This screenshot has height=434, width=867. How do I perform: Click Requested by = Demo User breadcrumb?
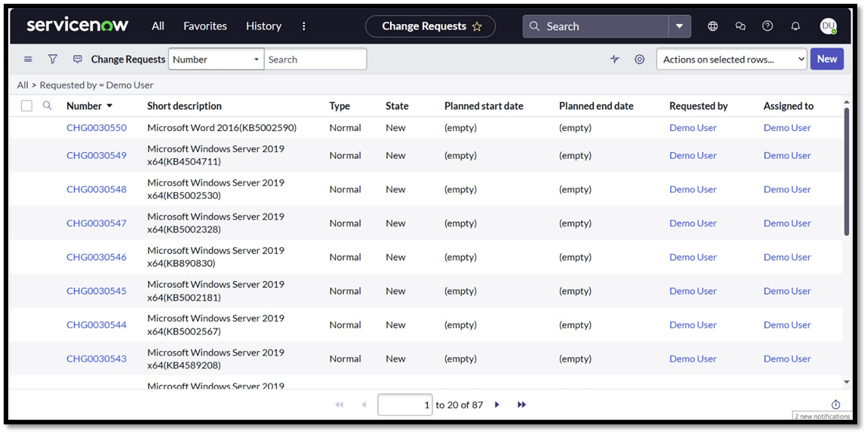click(97, 85)
